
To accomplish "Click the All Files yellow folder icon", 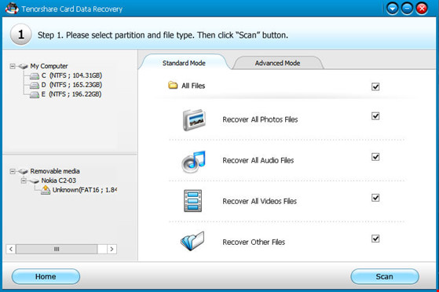I will 173,85.
